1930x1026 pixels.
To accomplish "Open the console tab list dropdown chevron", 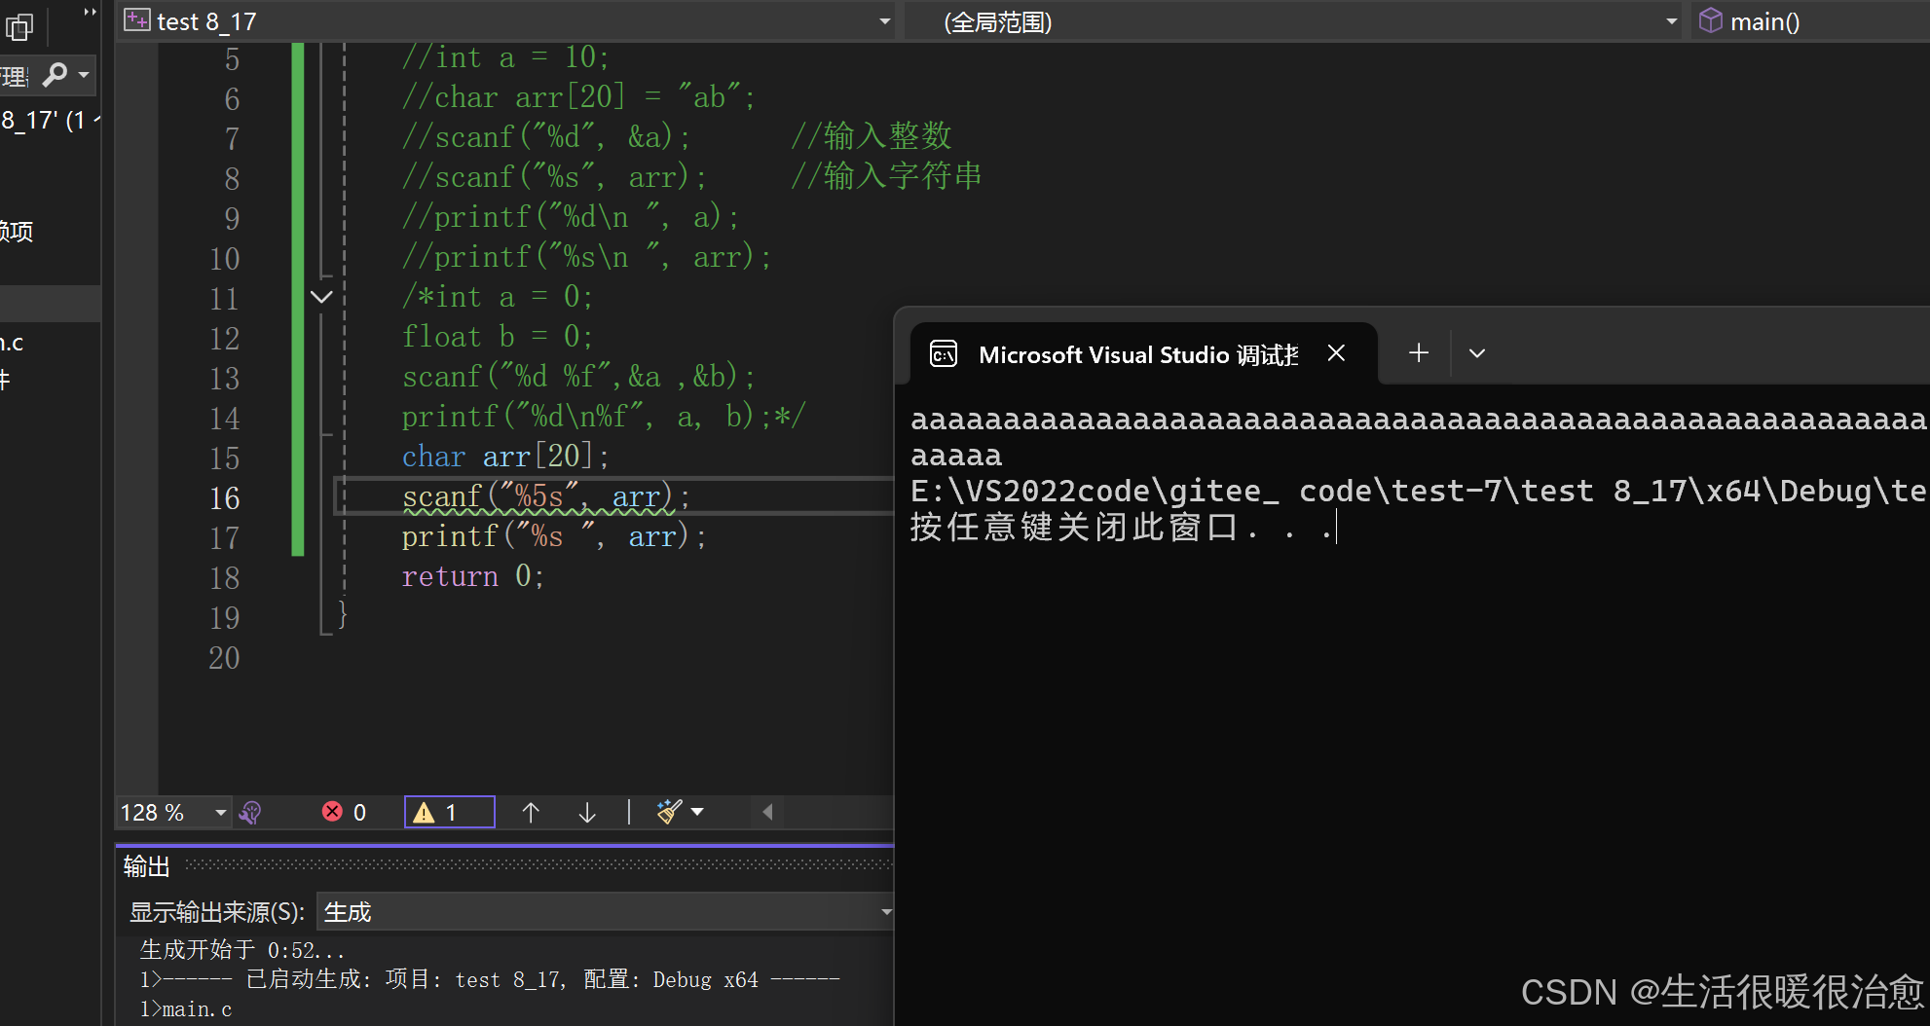I will tap(1477, 353).
